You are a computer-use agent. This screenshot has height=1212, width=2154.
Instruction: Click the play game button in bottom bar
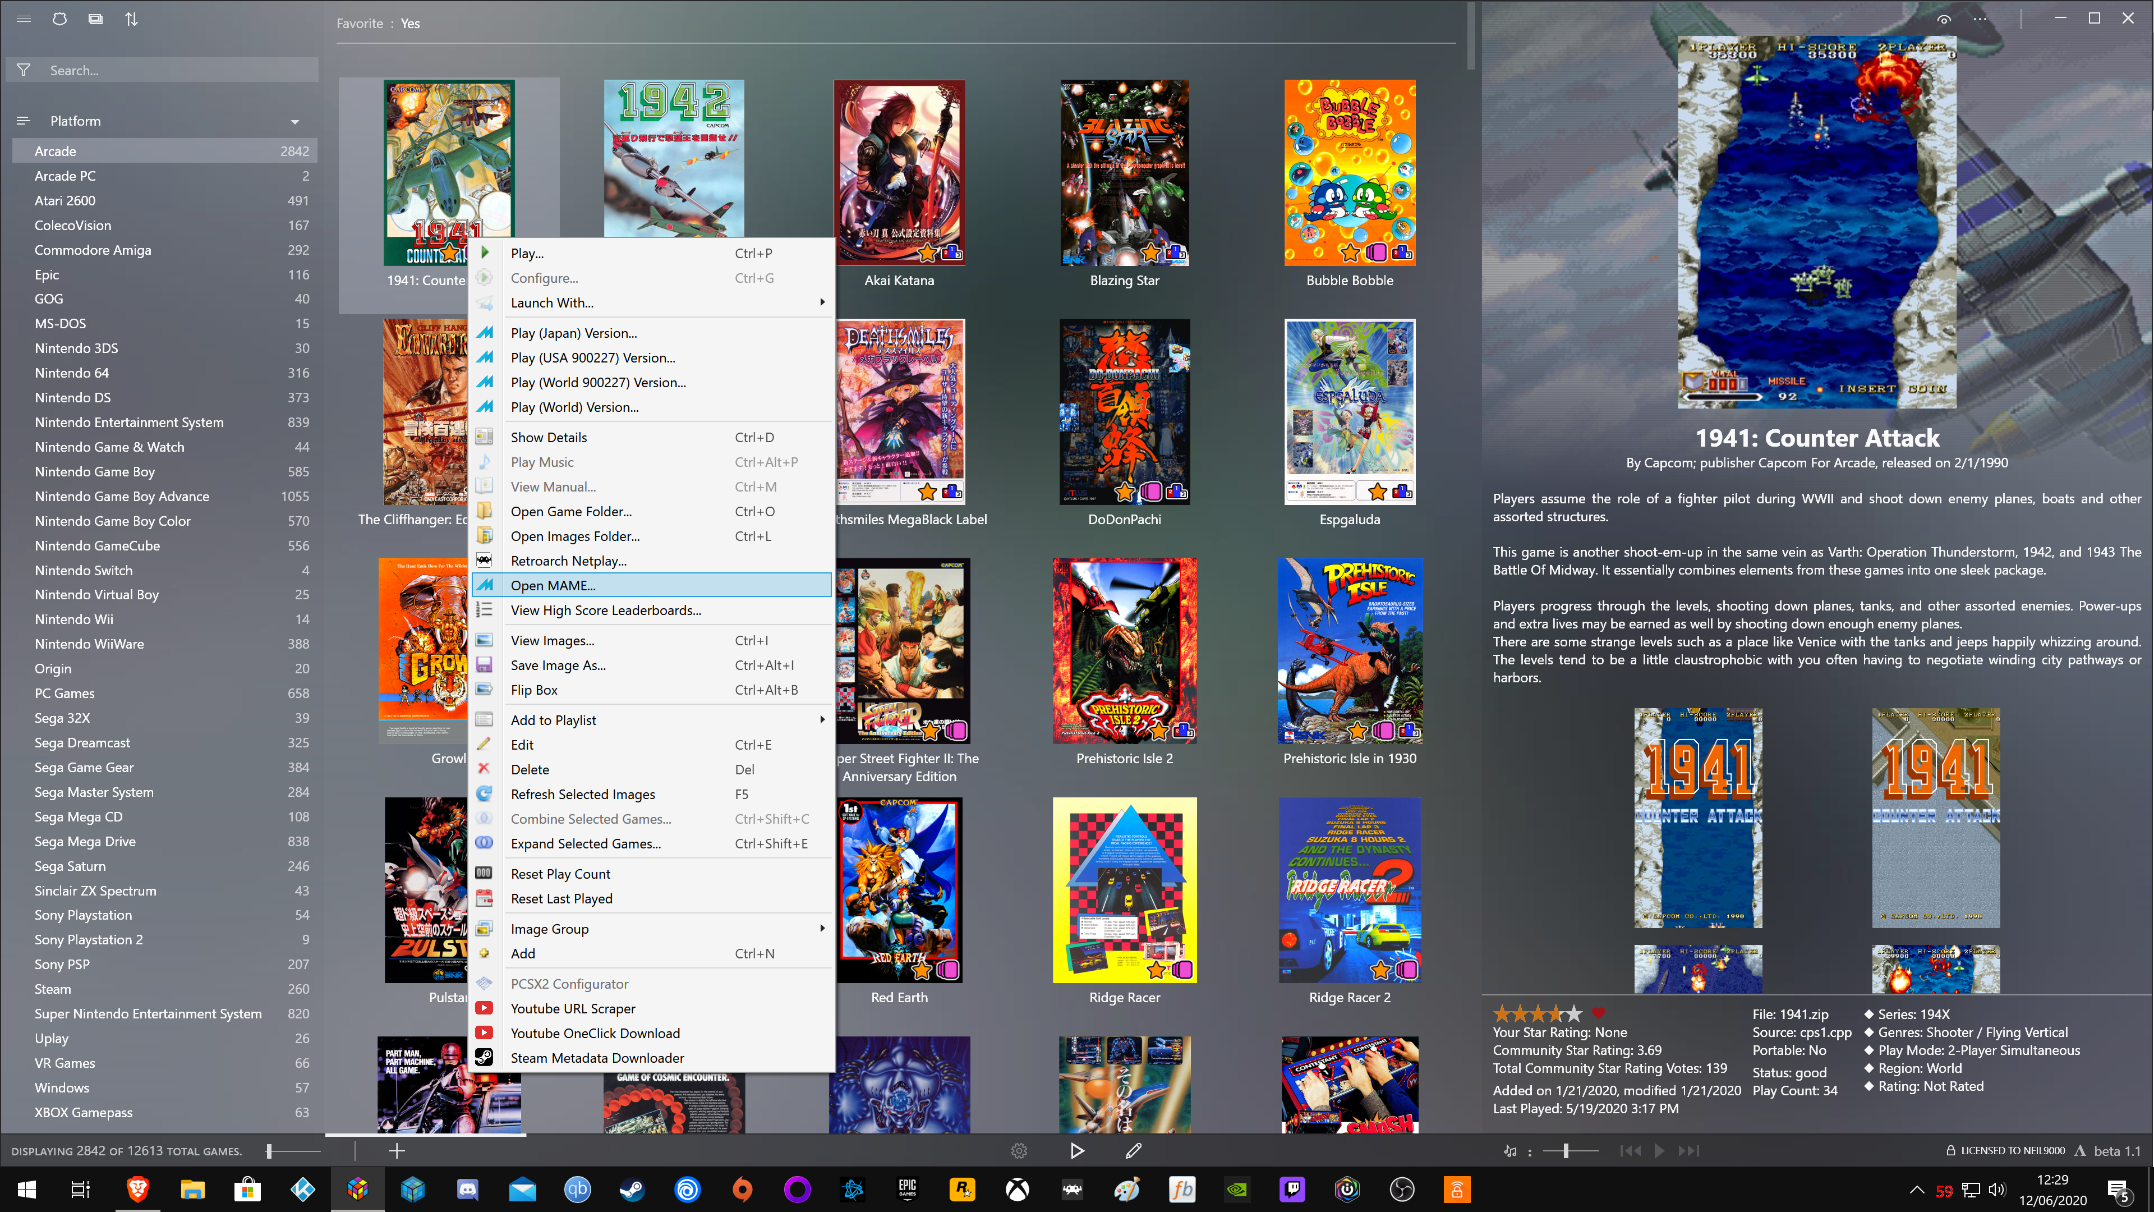tap(1077, 1151)
